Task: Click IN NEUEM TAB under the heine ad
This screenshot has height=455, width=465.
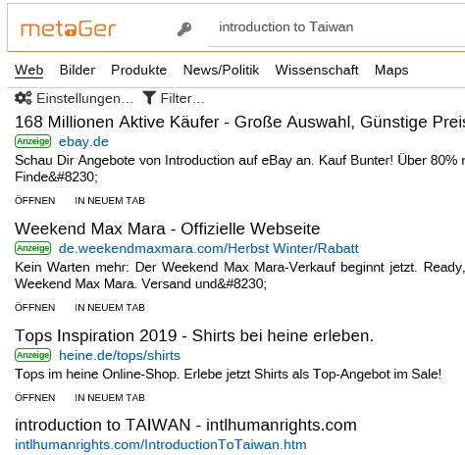Action: click(x=110, y=398)
